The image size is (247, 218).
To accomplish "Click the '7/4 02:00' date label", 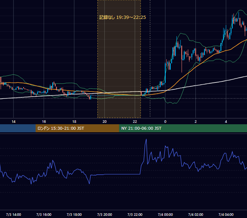I will point(195,214).
